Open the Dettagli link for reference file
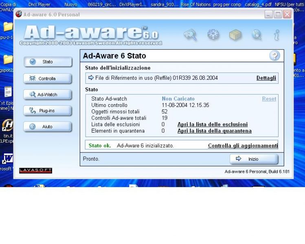Viewport: 305px width, 244px height. (266, 78)
